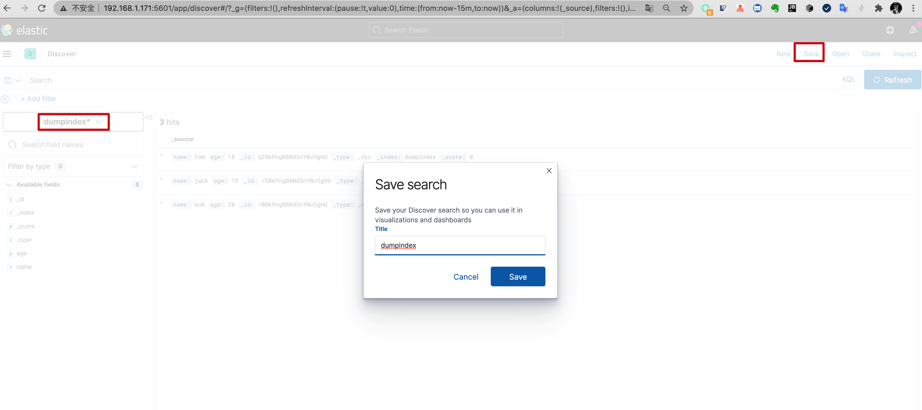The width and height of the screenshot is (922, 410).
Task: Click the 3 hits count text
Action: [x=169, y=122]
